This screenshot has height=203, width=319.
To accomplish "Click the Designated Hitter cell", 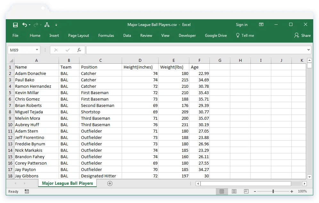I will point(101,176).
